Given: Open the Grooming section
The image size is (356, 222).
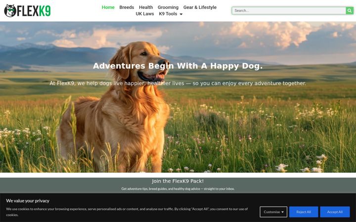Looking at the screenshot, I should click(x=168, y=7).
